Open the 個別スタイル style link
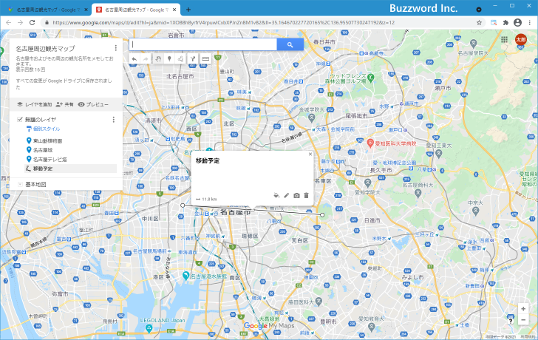Viewport: 538px width, 340px height. [x=43, y=129]
